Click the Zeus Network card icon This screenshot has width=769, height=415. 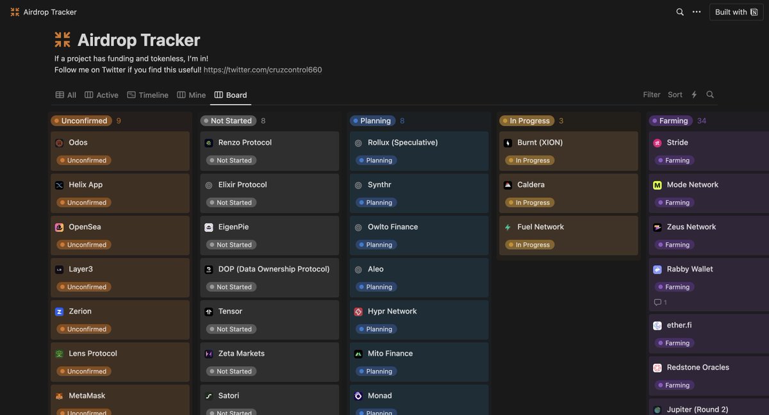(x=657, y=227)
